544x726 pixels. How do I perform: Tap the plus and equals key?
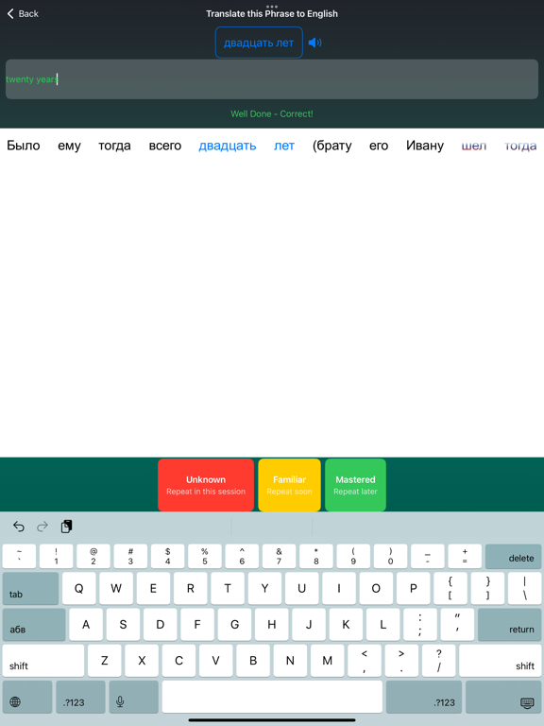tap(465, 556)
